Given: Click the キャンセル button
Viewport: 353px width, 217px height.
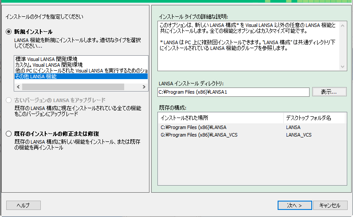Looking at the screenshot, I should 330,206.
